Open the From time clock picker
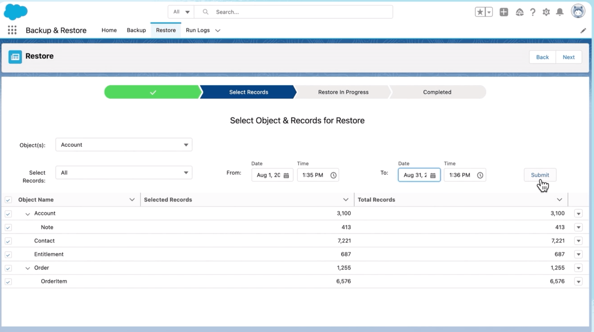 point(334,175)
